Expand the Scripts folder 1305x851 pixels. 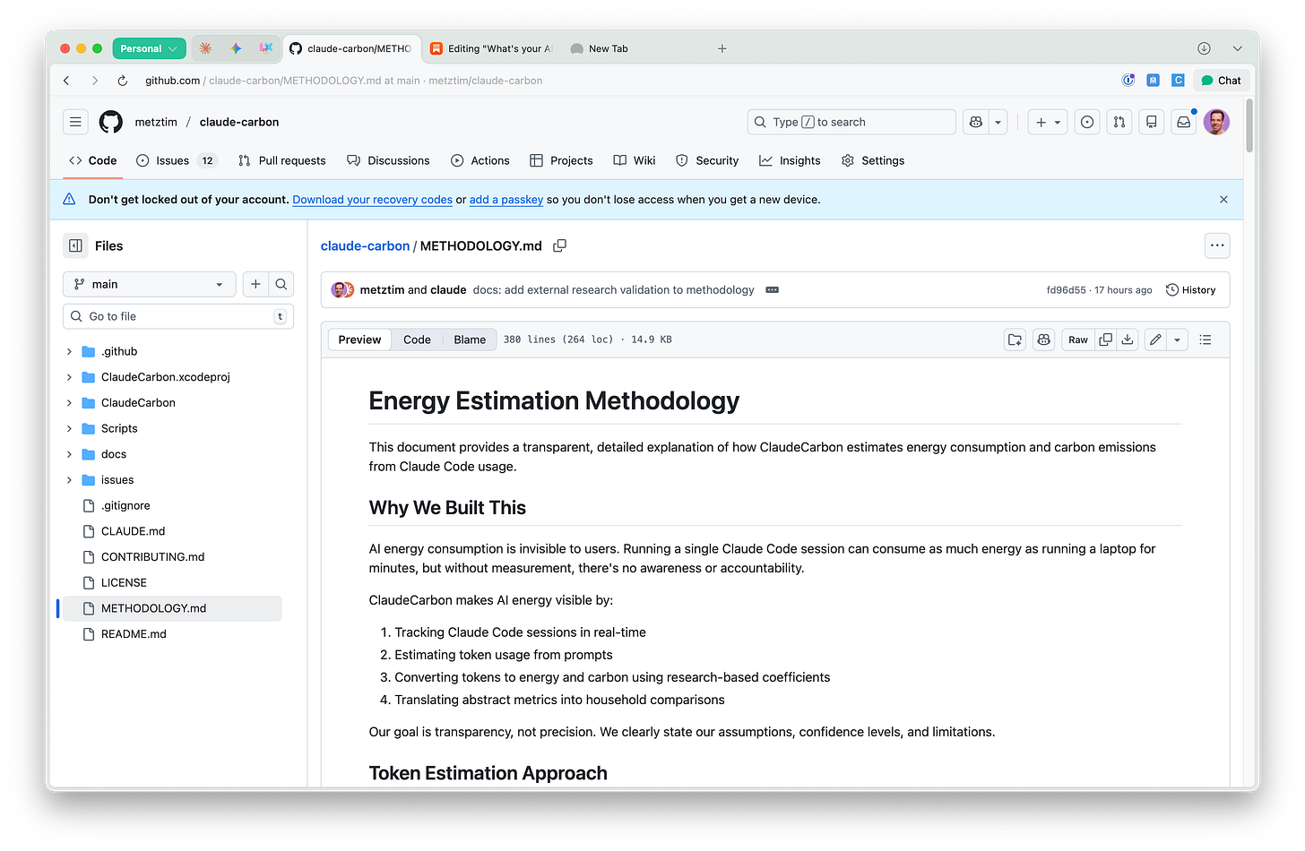point(69,428)
